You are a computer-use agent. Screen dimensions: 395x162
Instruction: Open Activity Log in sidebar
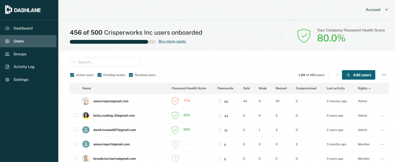pos(28,67)
